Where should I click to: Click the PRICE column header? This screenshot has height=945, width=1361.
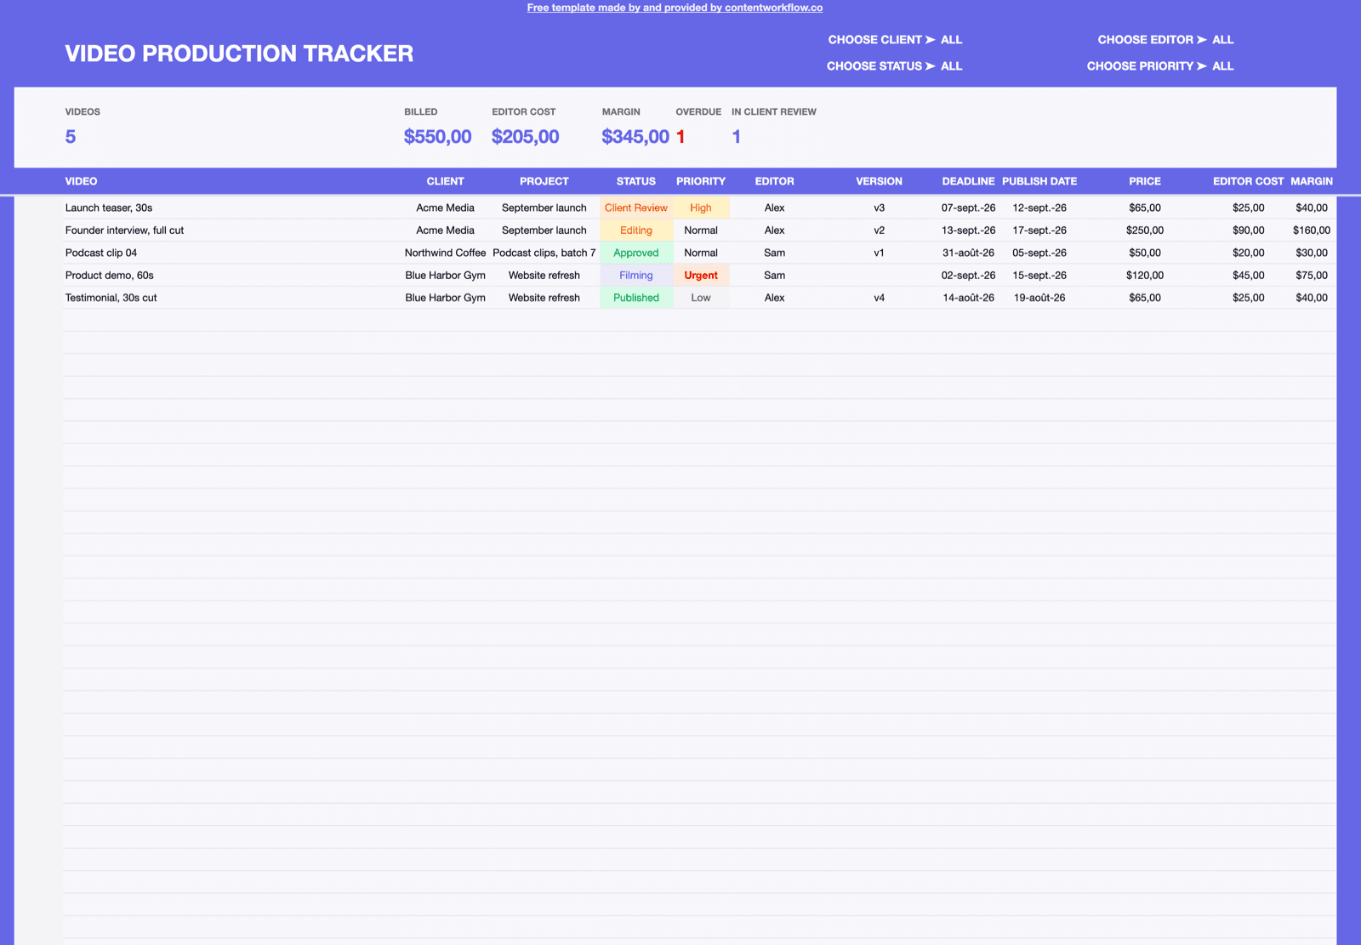click(1145, 181)
